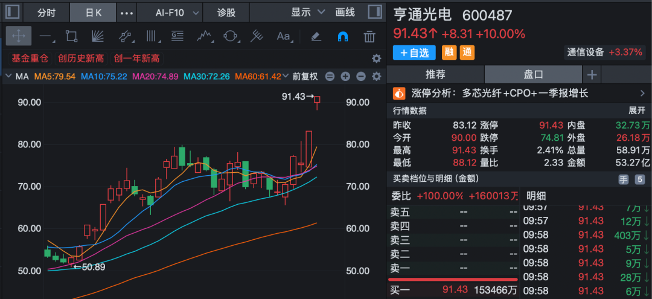Select the circle cycle tool
The image size is (652, 299).
[231, 37]
